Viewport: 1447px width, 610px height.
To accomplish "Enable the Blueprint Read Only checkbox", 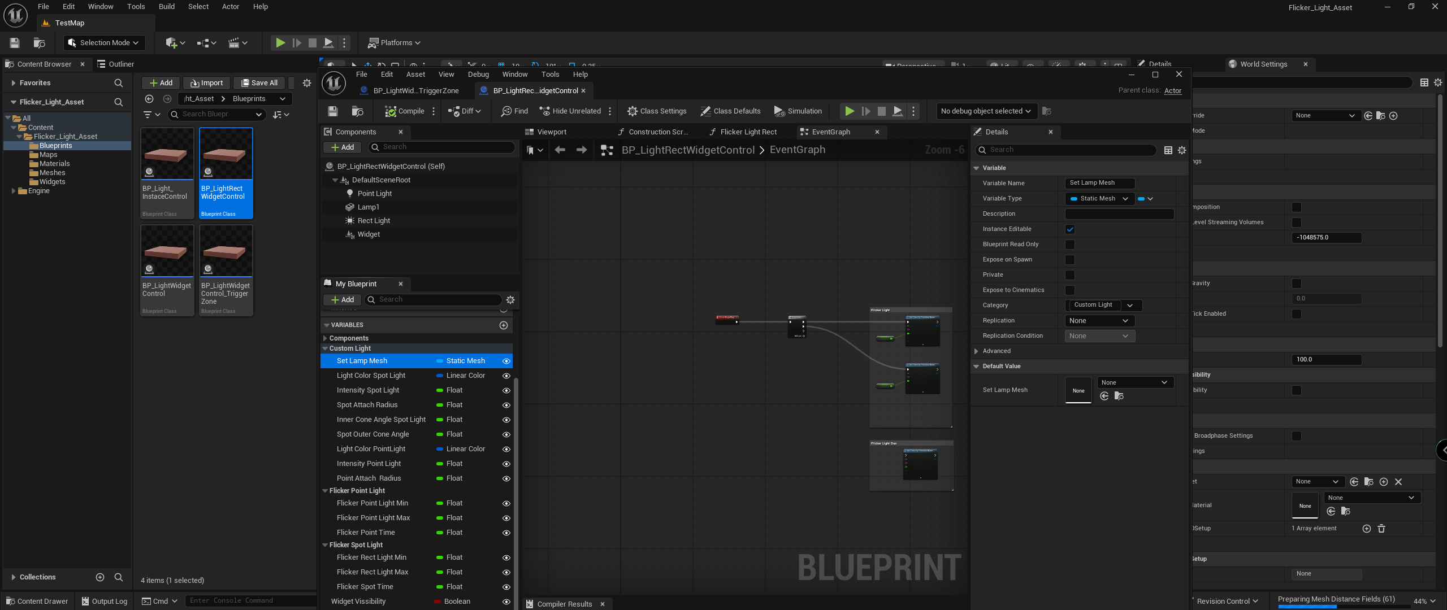I will pos(1070,245).
